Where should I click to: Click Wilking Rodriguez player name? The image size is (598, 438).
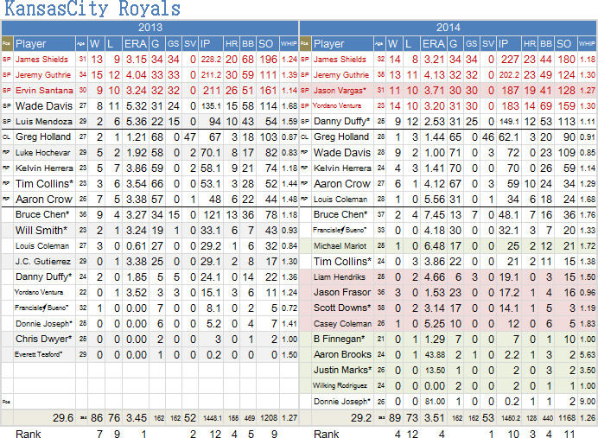pos(340,386)
